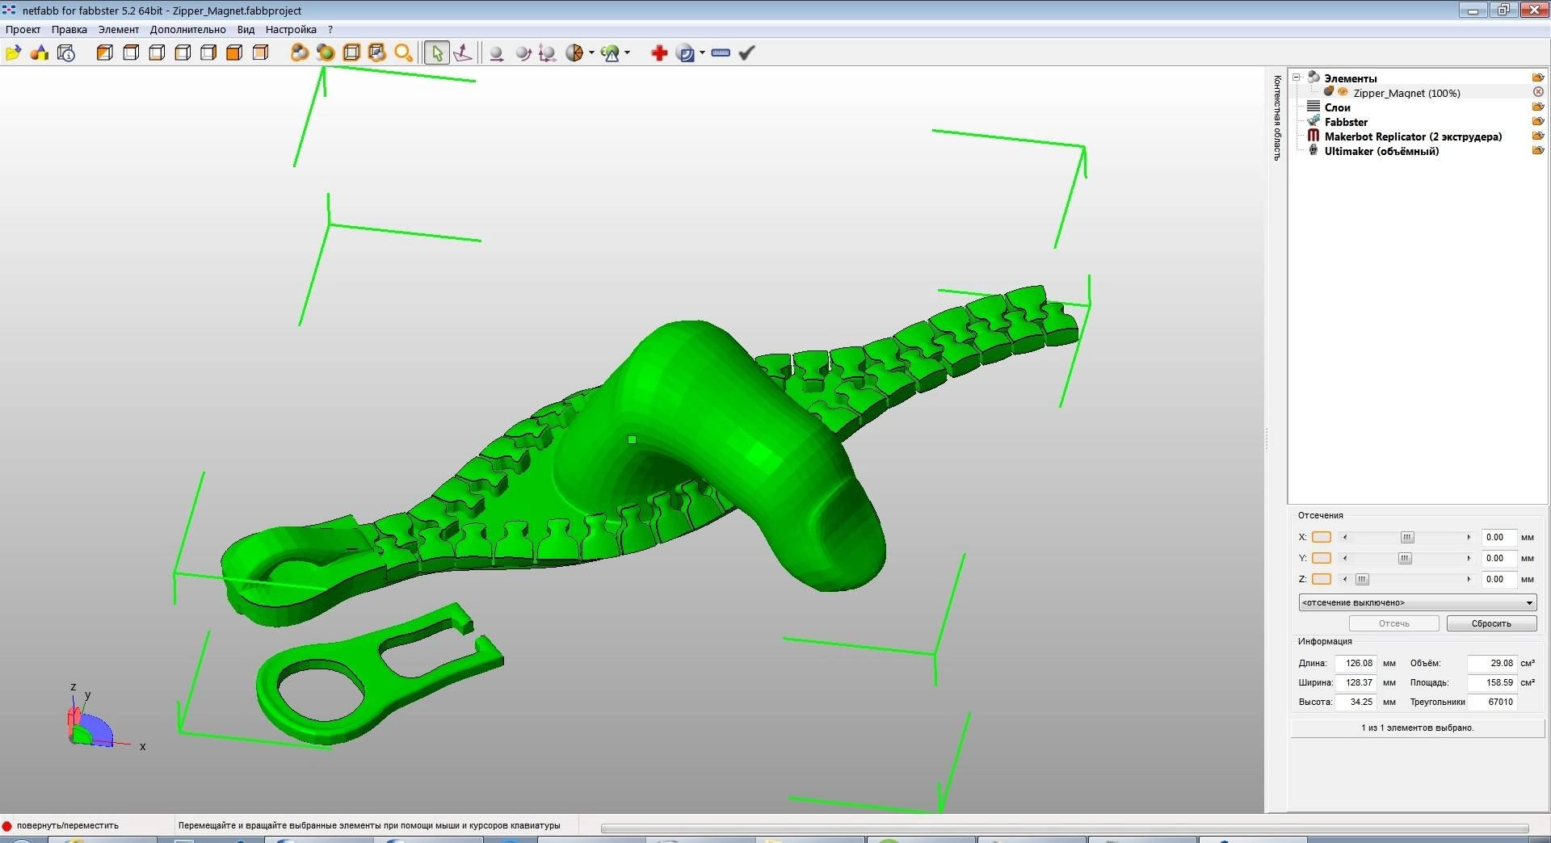Click the Отсечь button
Image resolution: width=1551 pixels, height=843 pixels.
click(x=1394, y=623)
